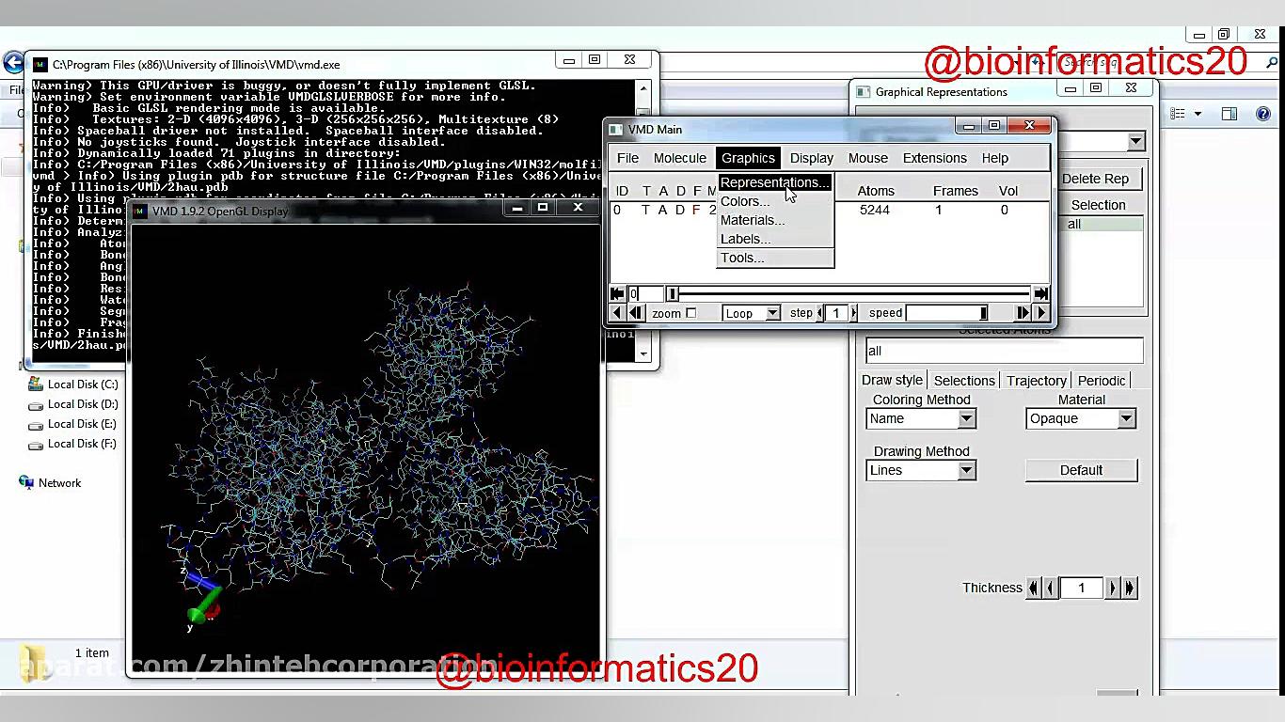Jump to the first trajectory frame
The image size is (1285, 722).
(617, 293)
